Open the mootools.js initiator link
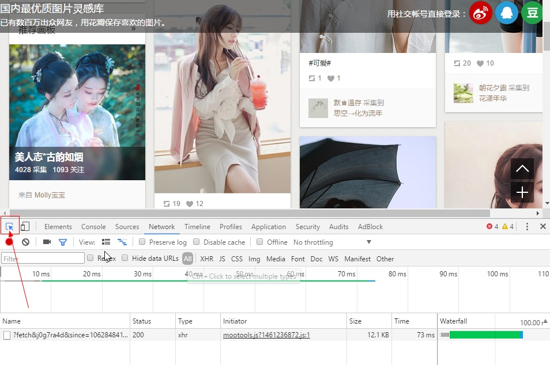Viewport: 550px width, 365px height. click(x=266, y=335)
